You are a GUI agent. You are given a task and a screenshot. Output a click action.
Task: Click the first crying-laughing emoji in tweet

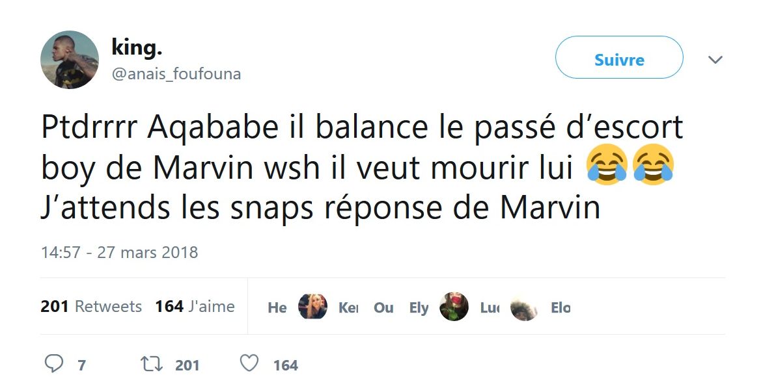coord(606,165)
